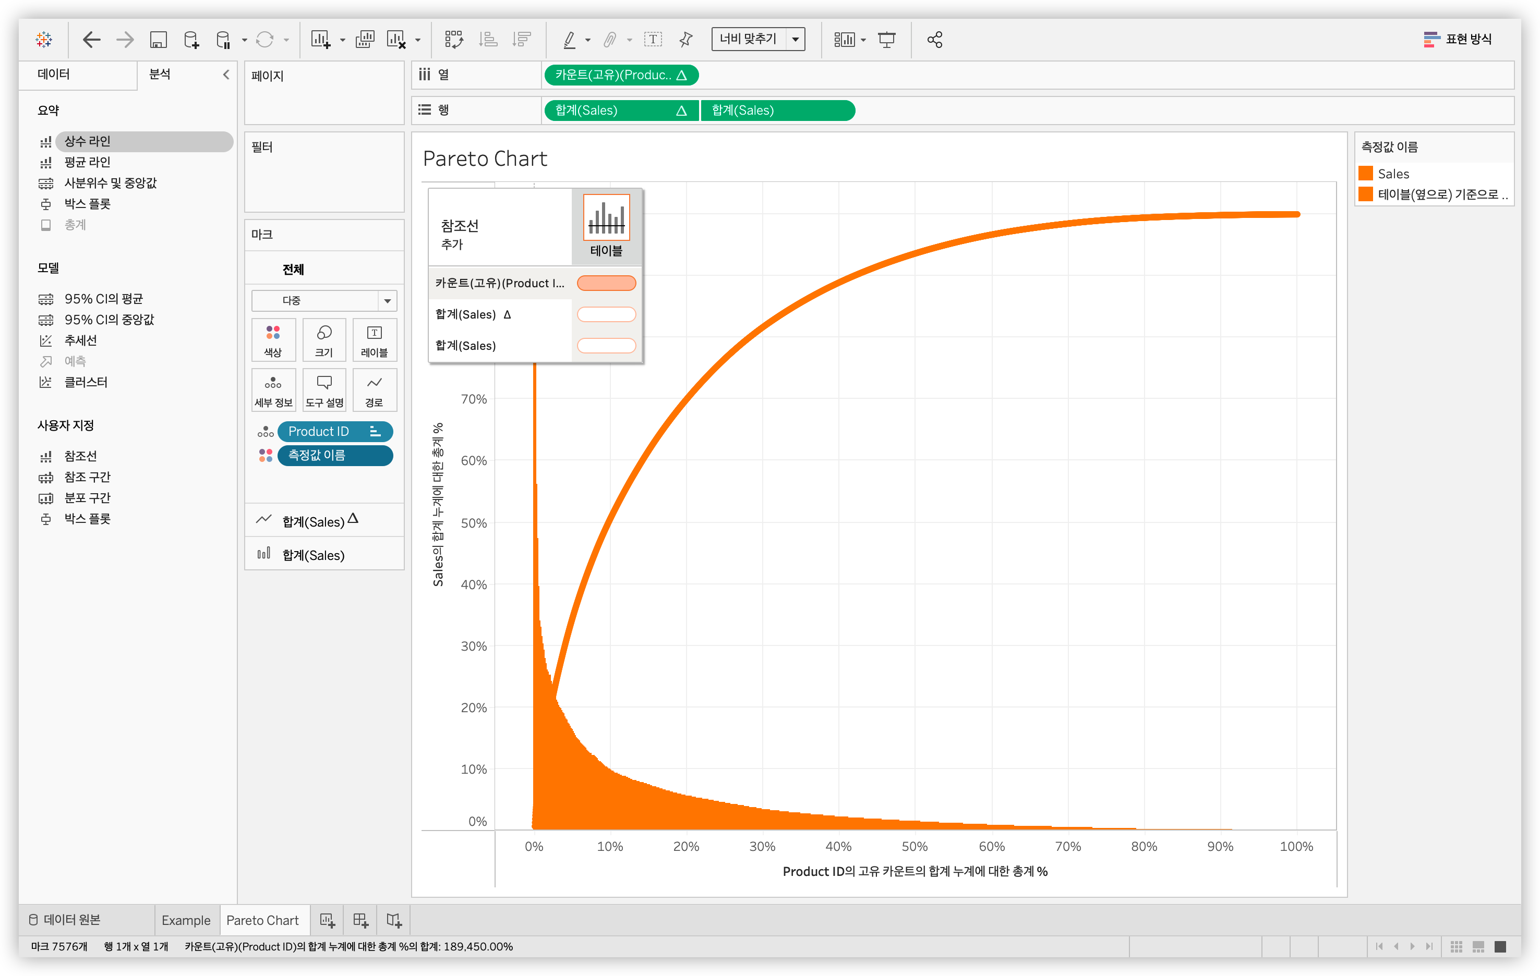
Task: Open the 너비 맞추기 fit dropdown
Action: coord(795,40)
